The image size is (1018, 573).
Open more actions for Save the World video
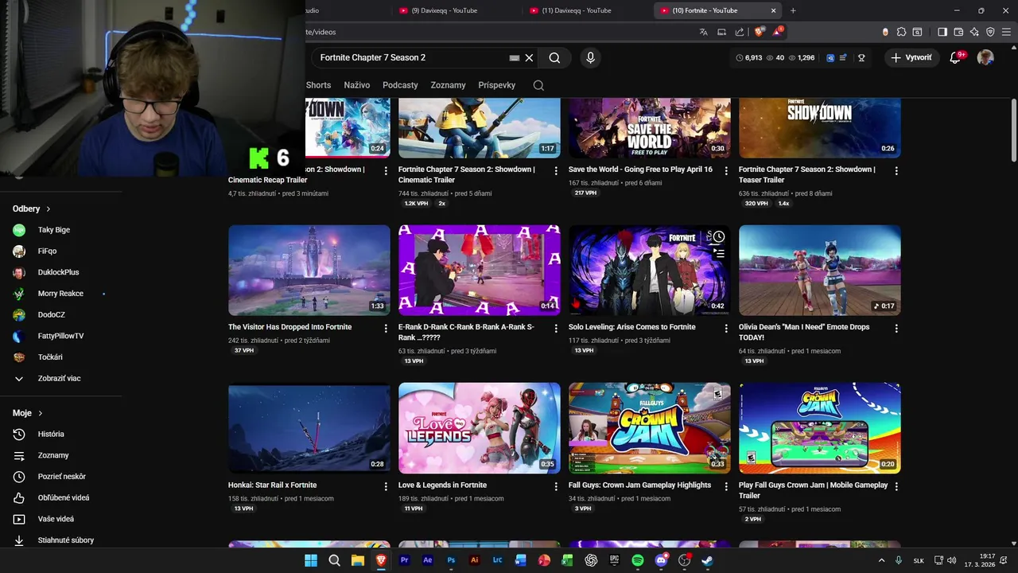click(x=726, y=171)
